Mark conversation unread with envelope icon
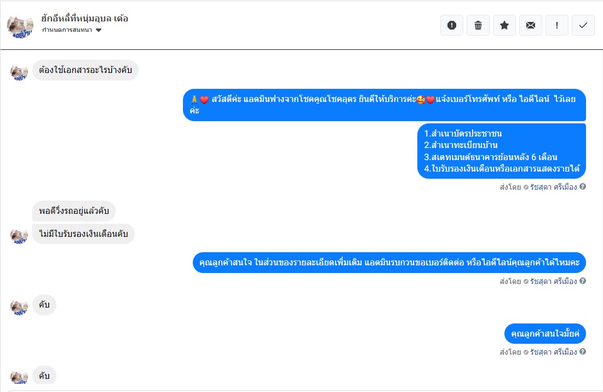Viewport: 603px width, 392px height. pos(531,25)
